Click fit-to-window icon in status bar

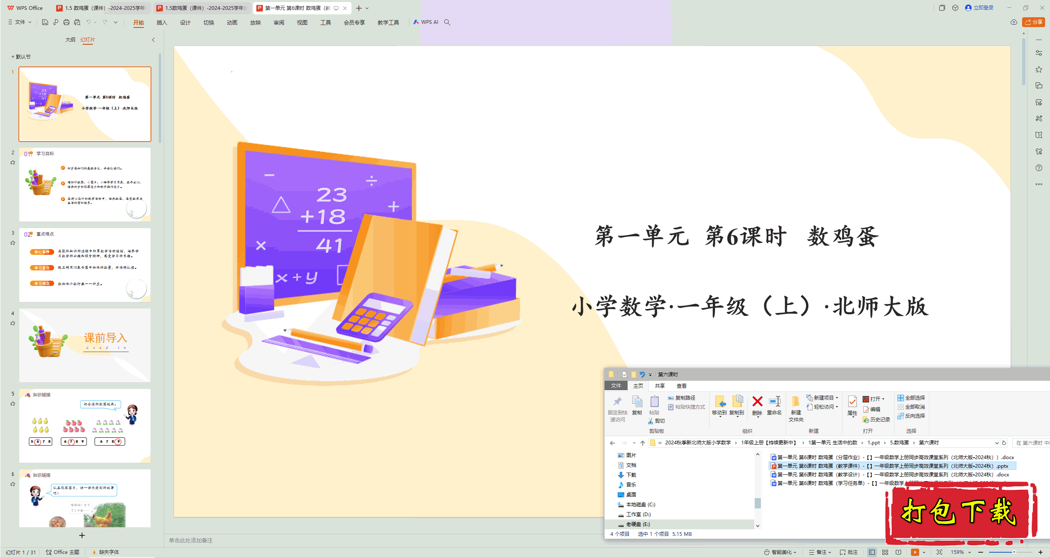939,552
